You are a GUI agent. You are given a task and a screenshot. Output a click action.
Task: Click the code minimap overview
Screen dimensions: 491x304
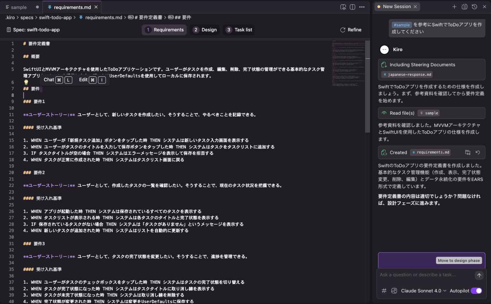[348, 63]
